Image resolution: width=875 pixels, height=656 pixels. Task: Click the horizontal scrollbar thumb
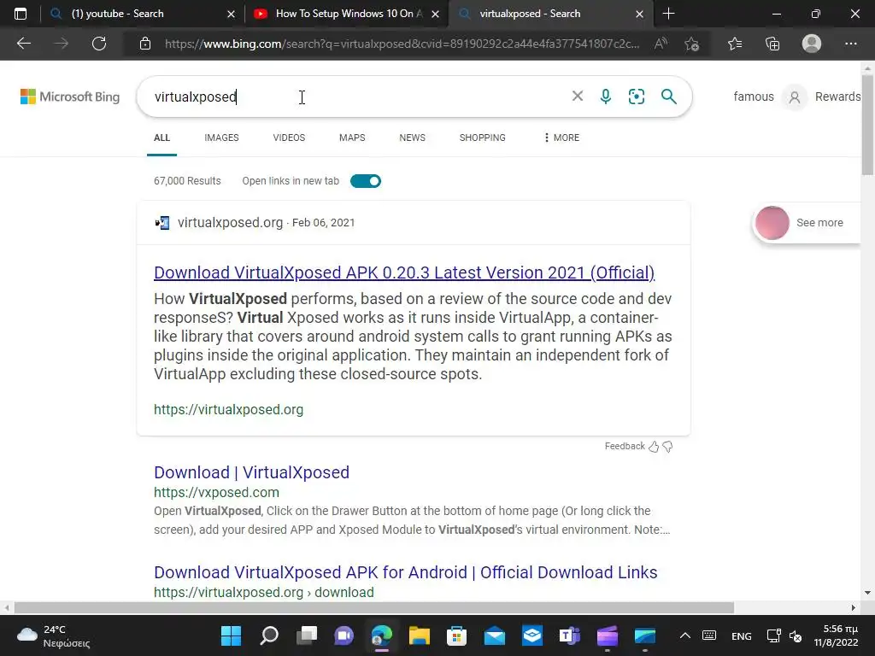tap(374, 607)
